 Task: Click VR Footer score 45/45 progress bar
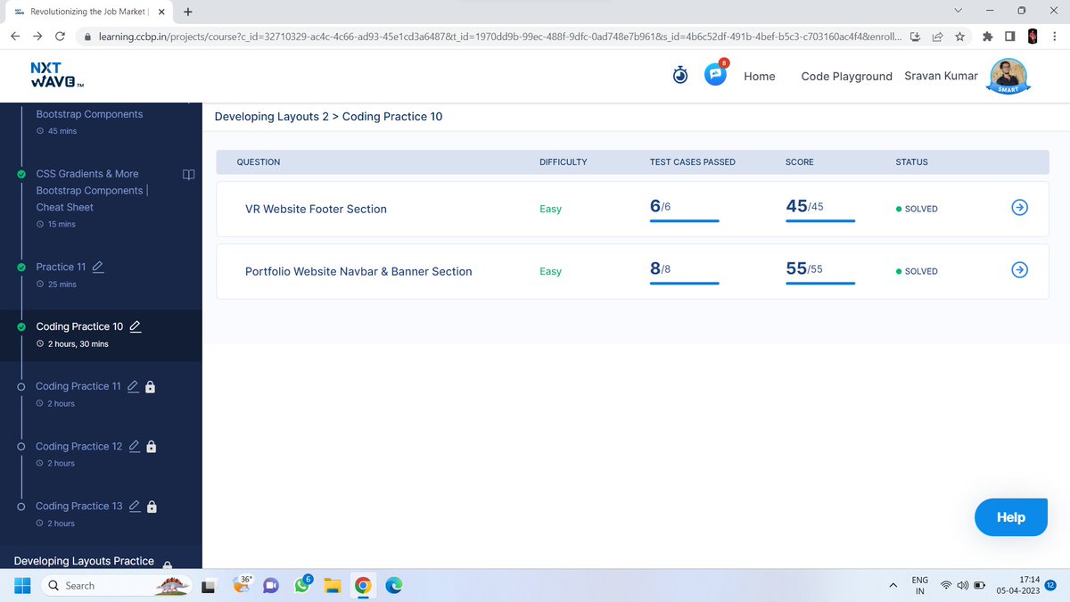(x=820, y=220)
